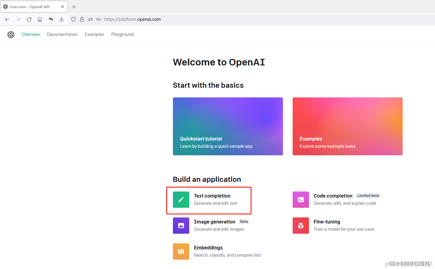Click 'Generate and edit images' text

(x=219, y=229)
